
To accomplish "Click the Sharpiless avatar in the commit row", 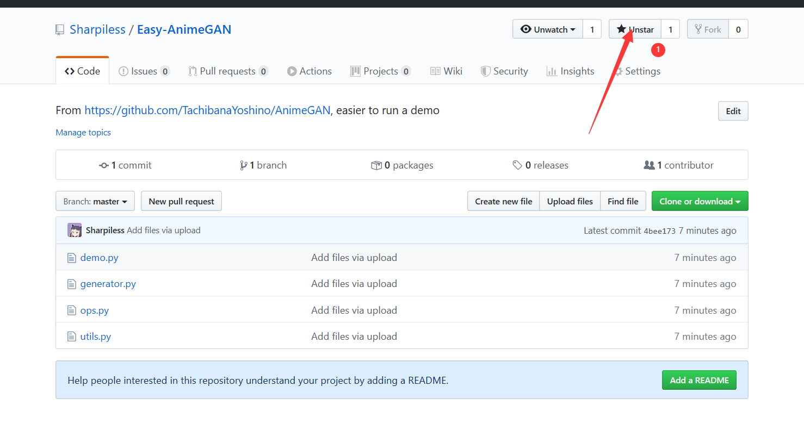I will 75,230.
